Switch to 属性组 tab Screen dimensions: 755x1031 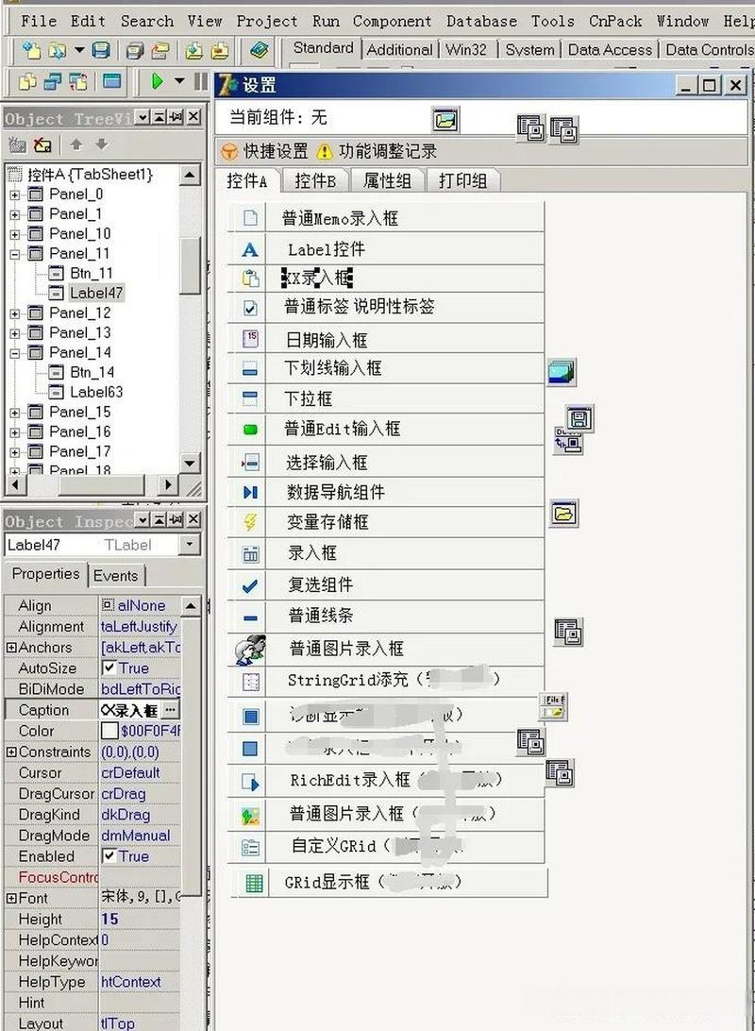click(387, 181)
